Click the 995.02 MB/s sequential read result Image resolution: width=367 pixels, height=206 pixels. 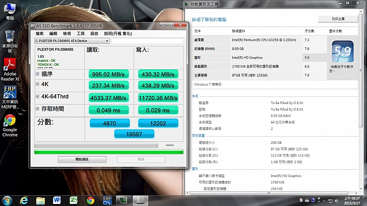109,74
